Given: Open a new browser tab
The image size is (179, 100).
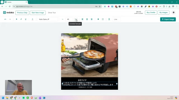Looking at the screenshot, I should (30, 2).
